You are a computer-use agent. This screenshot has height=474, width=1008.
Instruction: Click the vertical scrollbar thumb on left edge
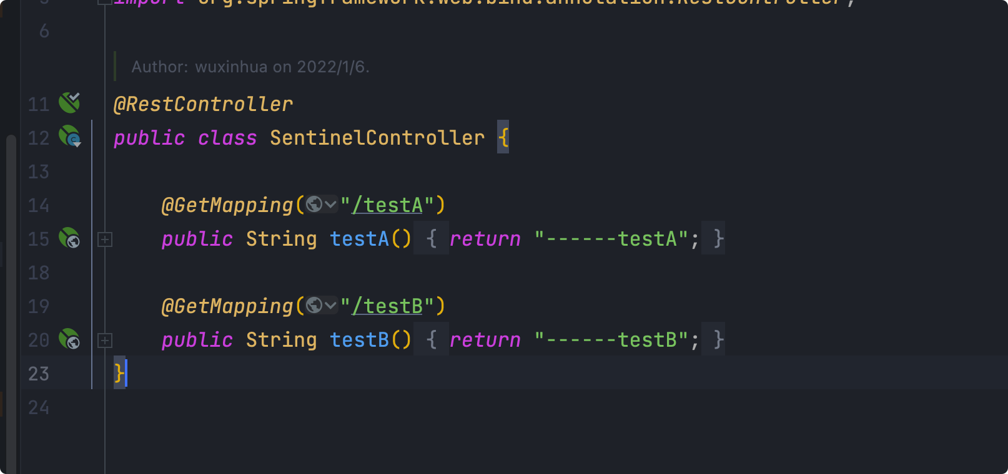pyautogui.click(x=11, y=299)
